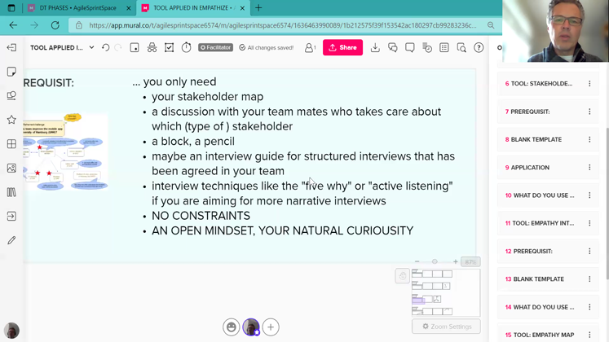This screenshot has width=609, height=342.
Task: Open the private mode incognito icon
Action: [152, 47]
